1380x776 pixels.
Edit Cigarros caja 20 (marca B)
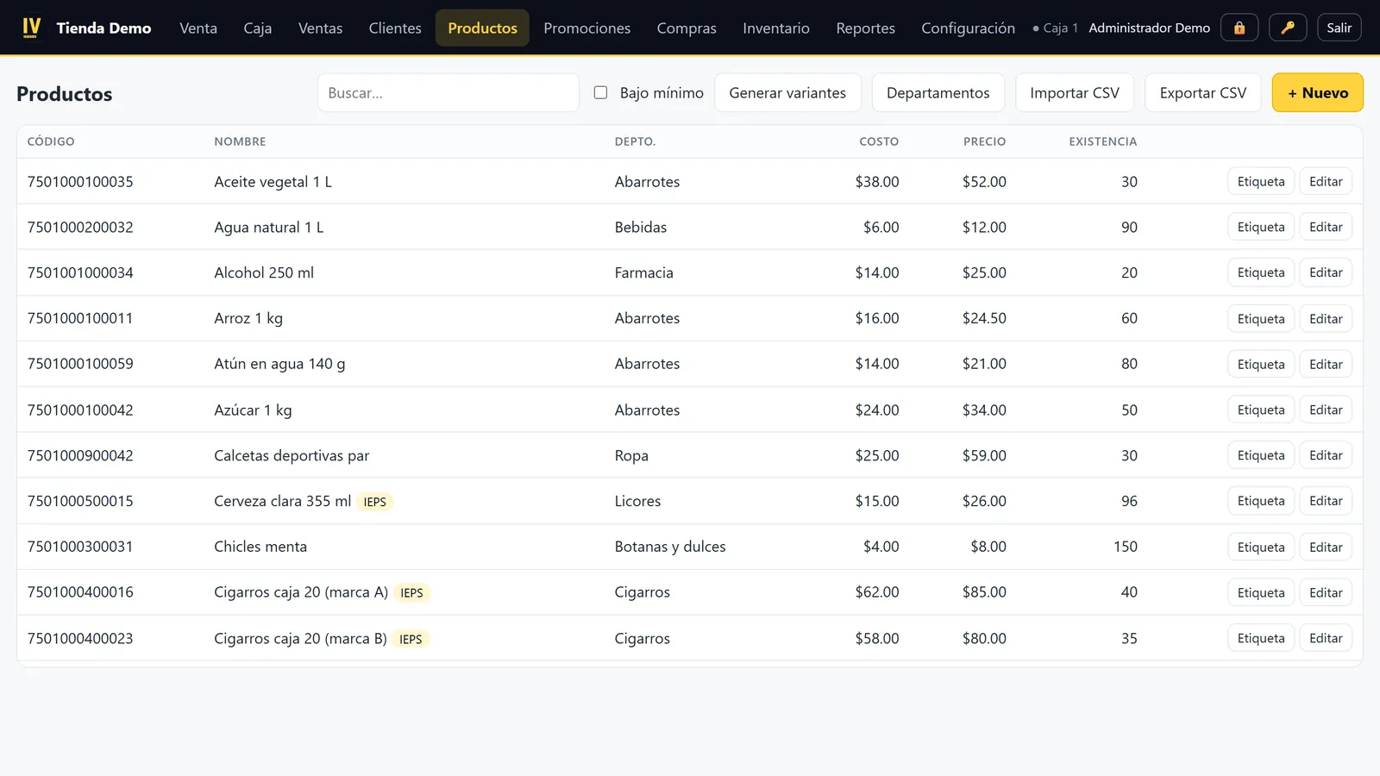pyautogui.click(x=1326, y=638)
